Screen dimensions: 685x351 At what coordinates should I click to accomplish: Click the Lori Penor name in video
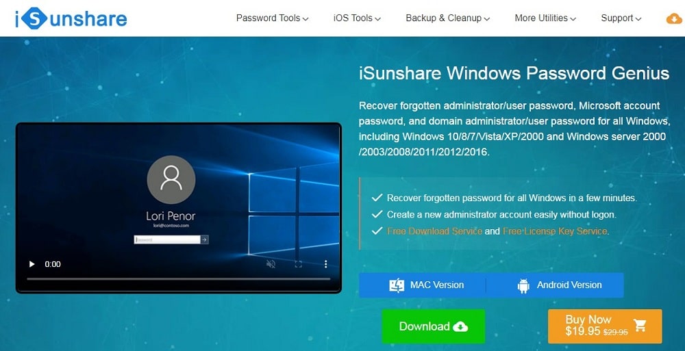click(171, 216)
